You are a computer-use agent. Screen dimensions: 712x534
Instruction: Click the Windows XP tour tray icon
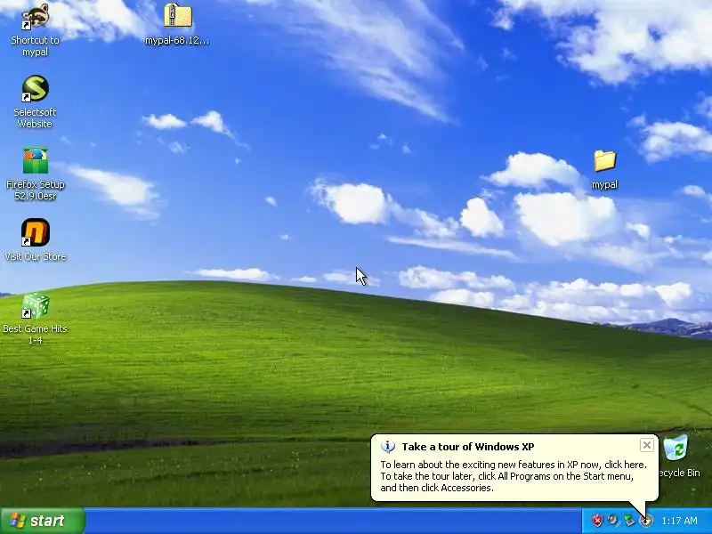[x=646, y=521]
